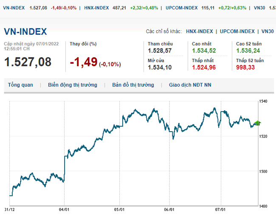
Task: Open Giao dịch NĐT NN tab
Action: (190, 85)
